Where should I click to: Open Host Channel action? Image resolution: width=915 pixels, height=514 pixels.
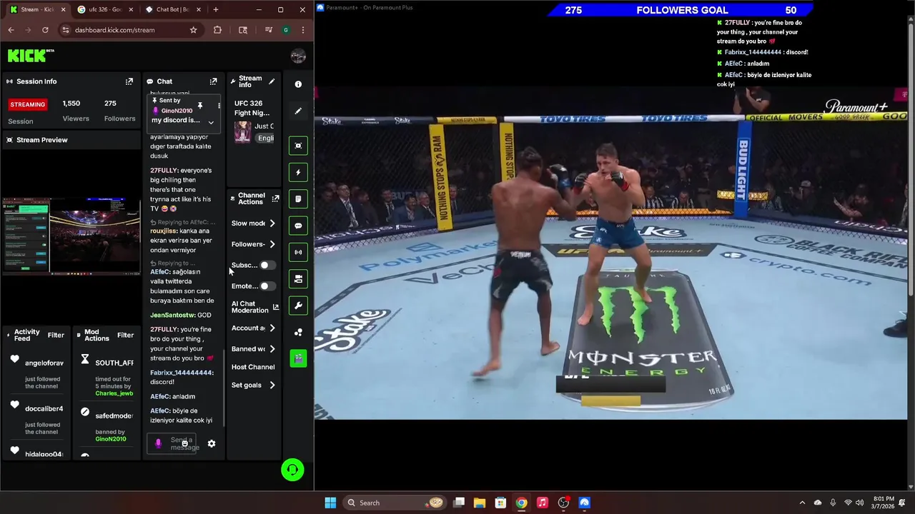pos(253,367)
